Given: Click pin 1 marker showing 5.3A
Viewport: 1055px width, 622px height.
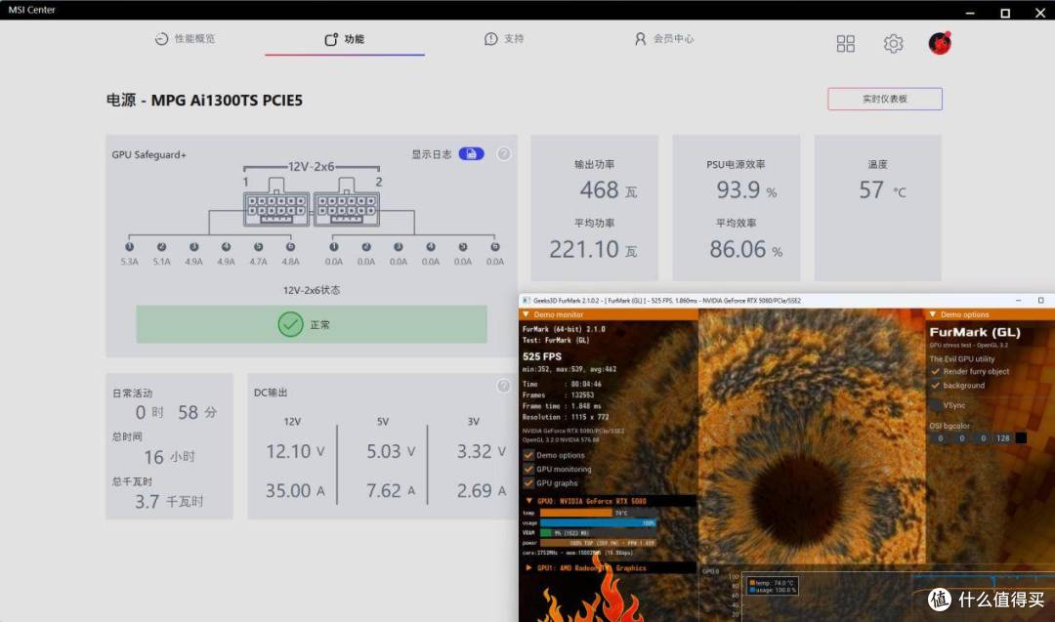Looking at the screenshot, I should coord(129,247).
